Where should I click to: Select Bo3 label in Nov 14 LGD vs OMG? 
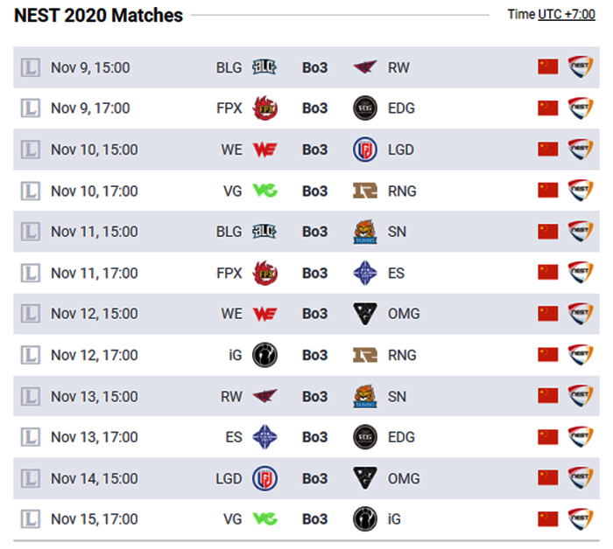coord(314,478)
